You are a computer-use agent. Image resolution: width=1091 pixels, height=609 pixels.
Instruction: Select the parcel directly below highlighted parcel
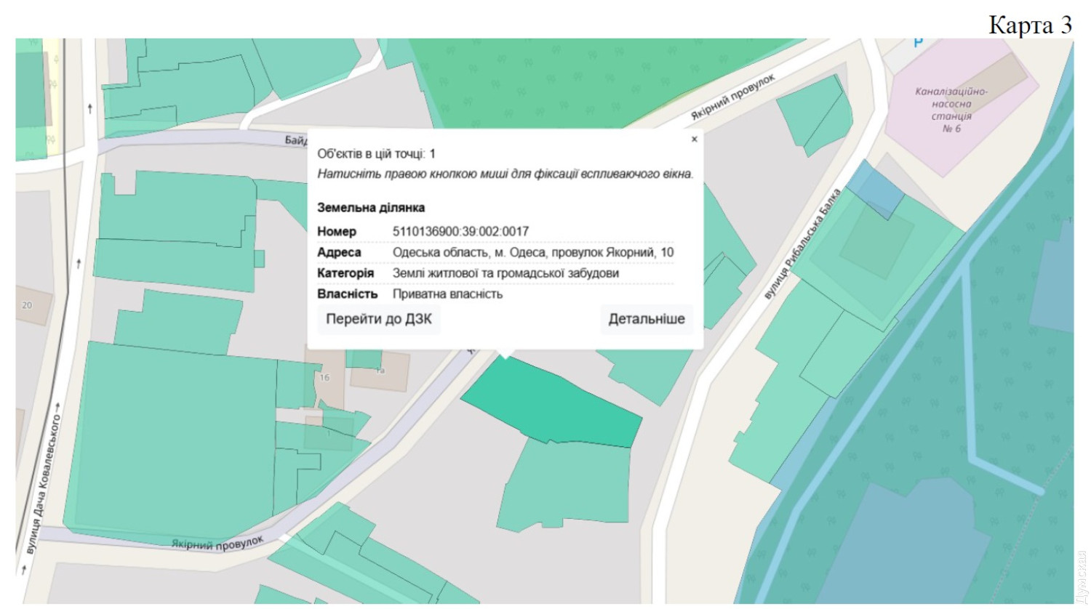[x=567, y=483]
